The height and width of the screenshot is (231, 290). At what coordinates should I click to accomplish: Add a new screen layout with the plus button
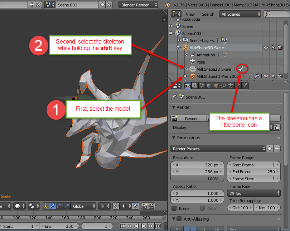click(32, 5)
